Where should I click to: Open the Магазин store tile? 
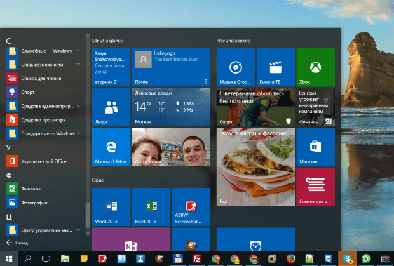tap(315, 147)
